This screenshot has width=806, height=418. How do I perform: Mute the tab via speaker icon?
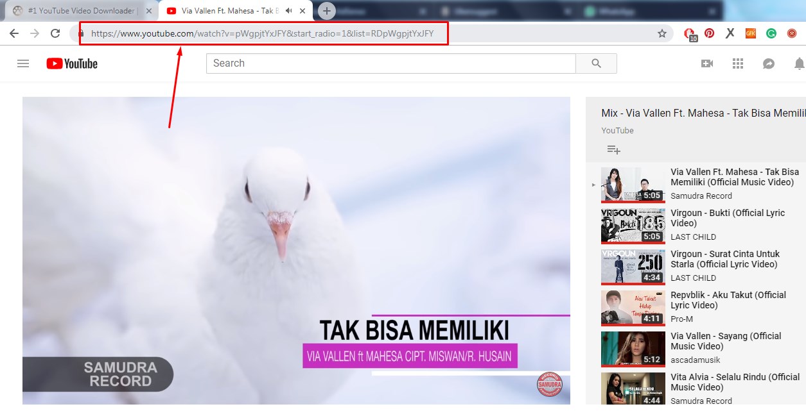click(x=289, y=11)
